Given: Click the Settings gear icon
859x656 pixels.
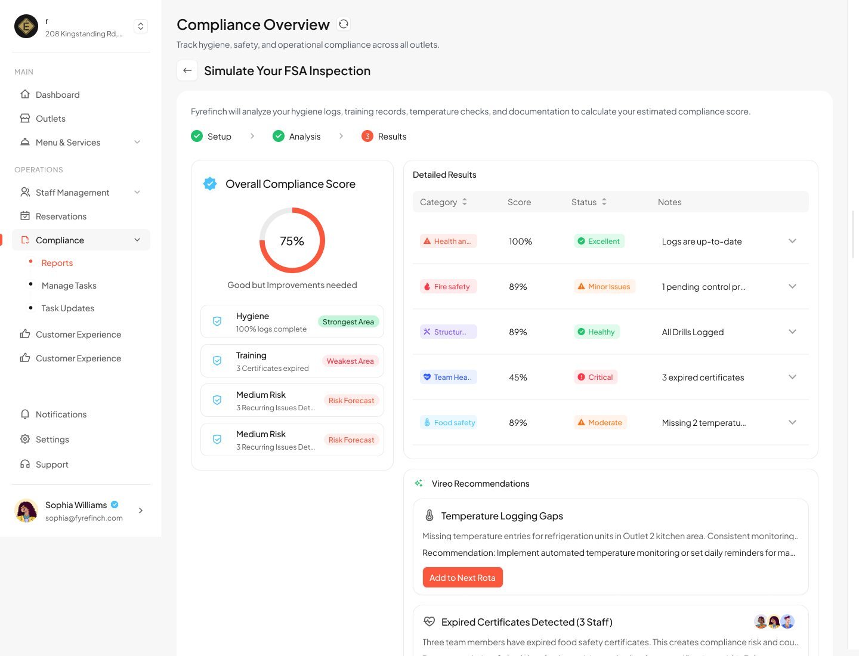Looking at the screenshot, I should pos(25,439).
